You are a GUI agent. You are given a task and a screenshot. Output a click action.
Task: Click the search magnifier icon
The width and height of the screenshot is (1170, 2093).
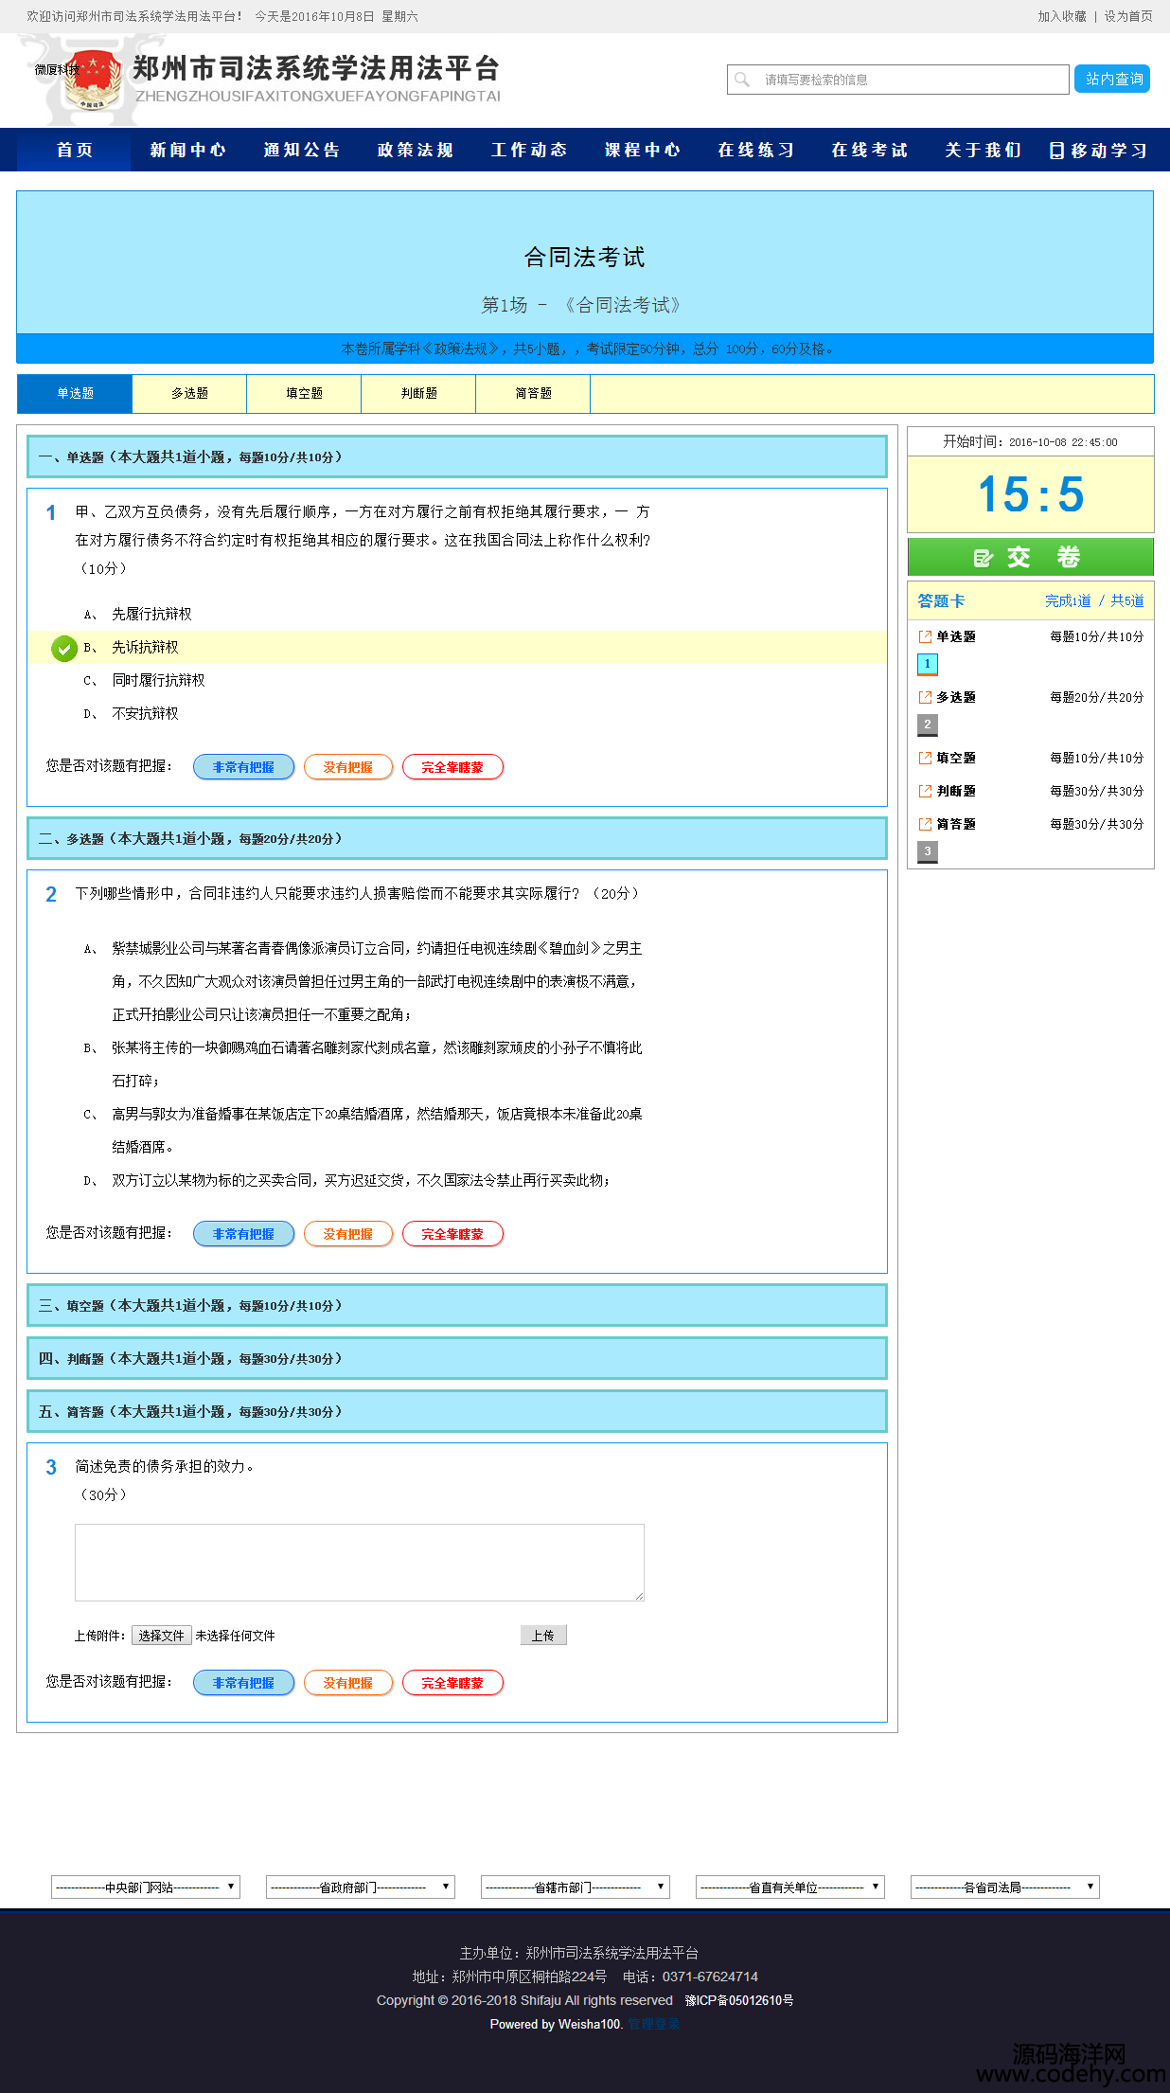click(x=742, y=80)
